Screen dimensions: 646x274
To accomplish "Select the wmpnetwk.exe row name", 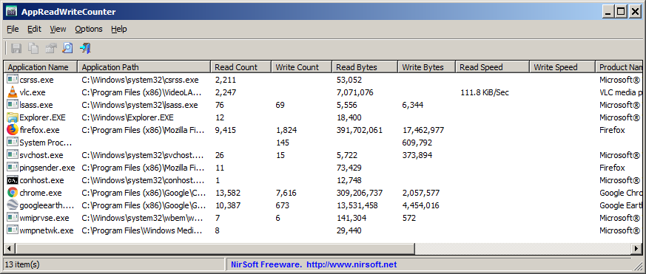I will (47, 230).
